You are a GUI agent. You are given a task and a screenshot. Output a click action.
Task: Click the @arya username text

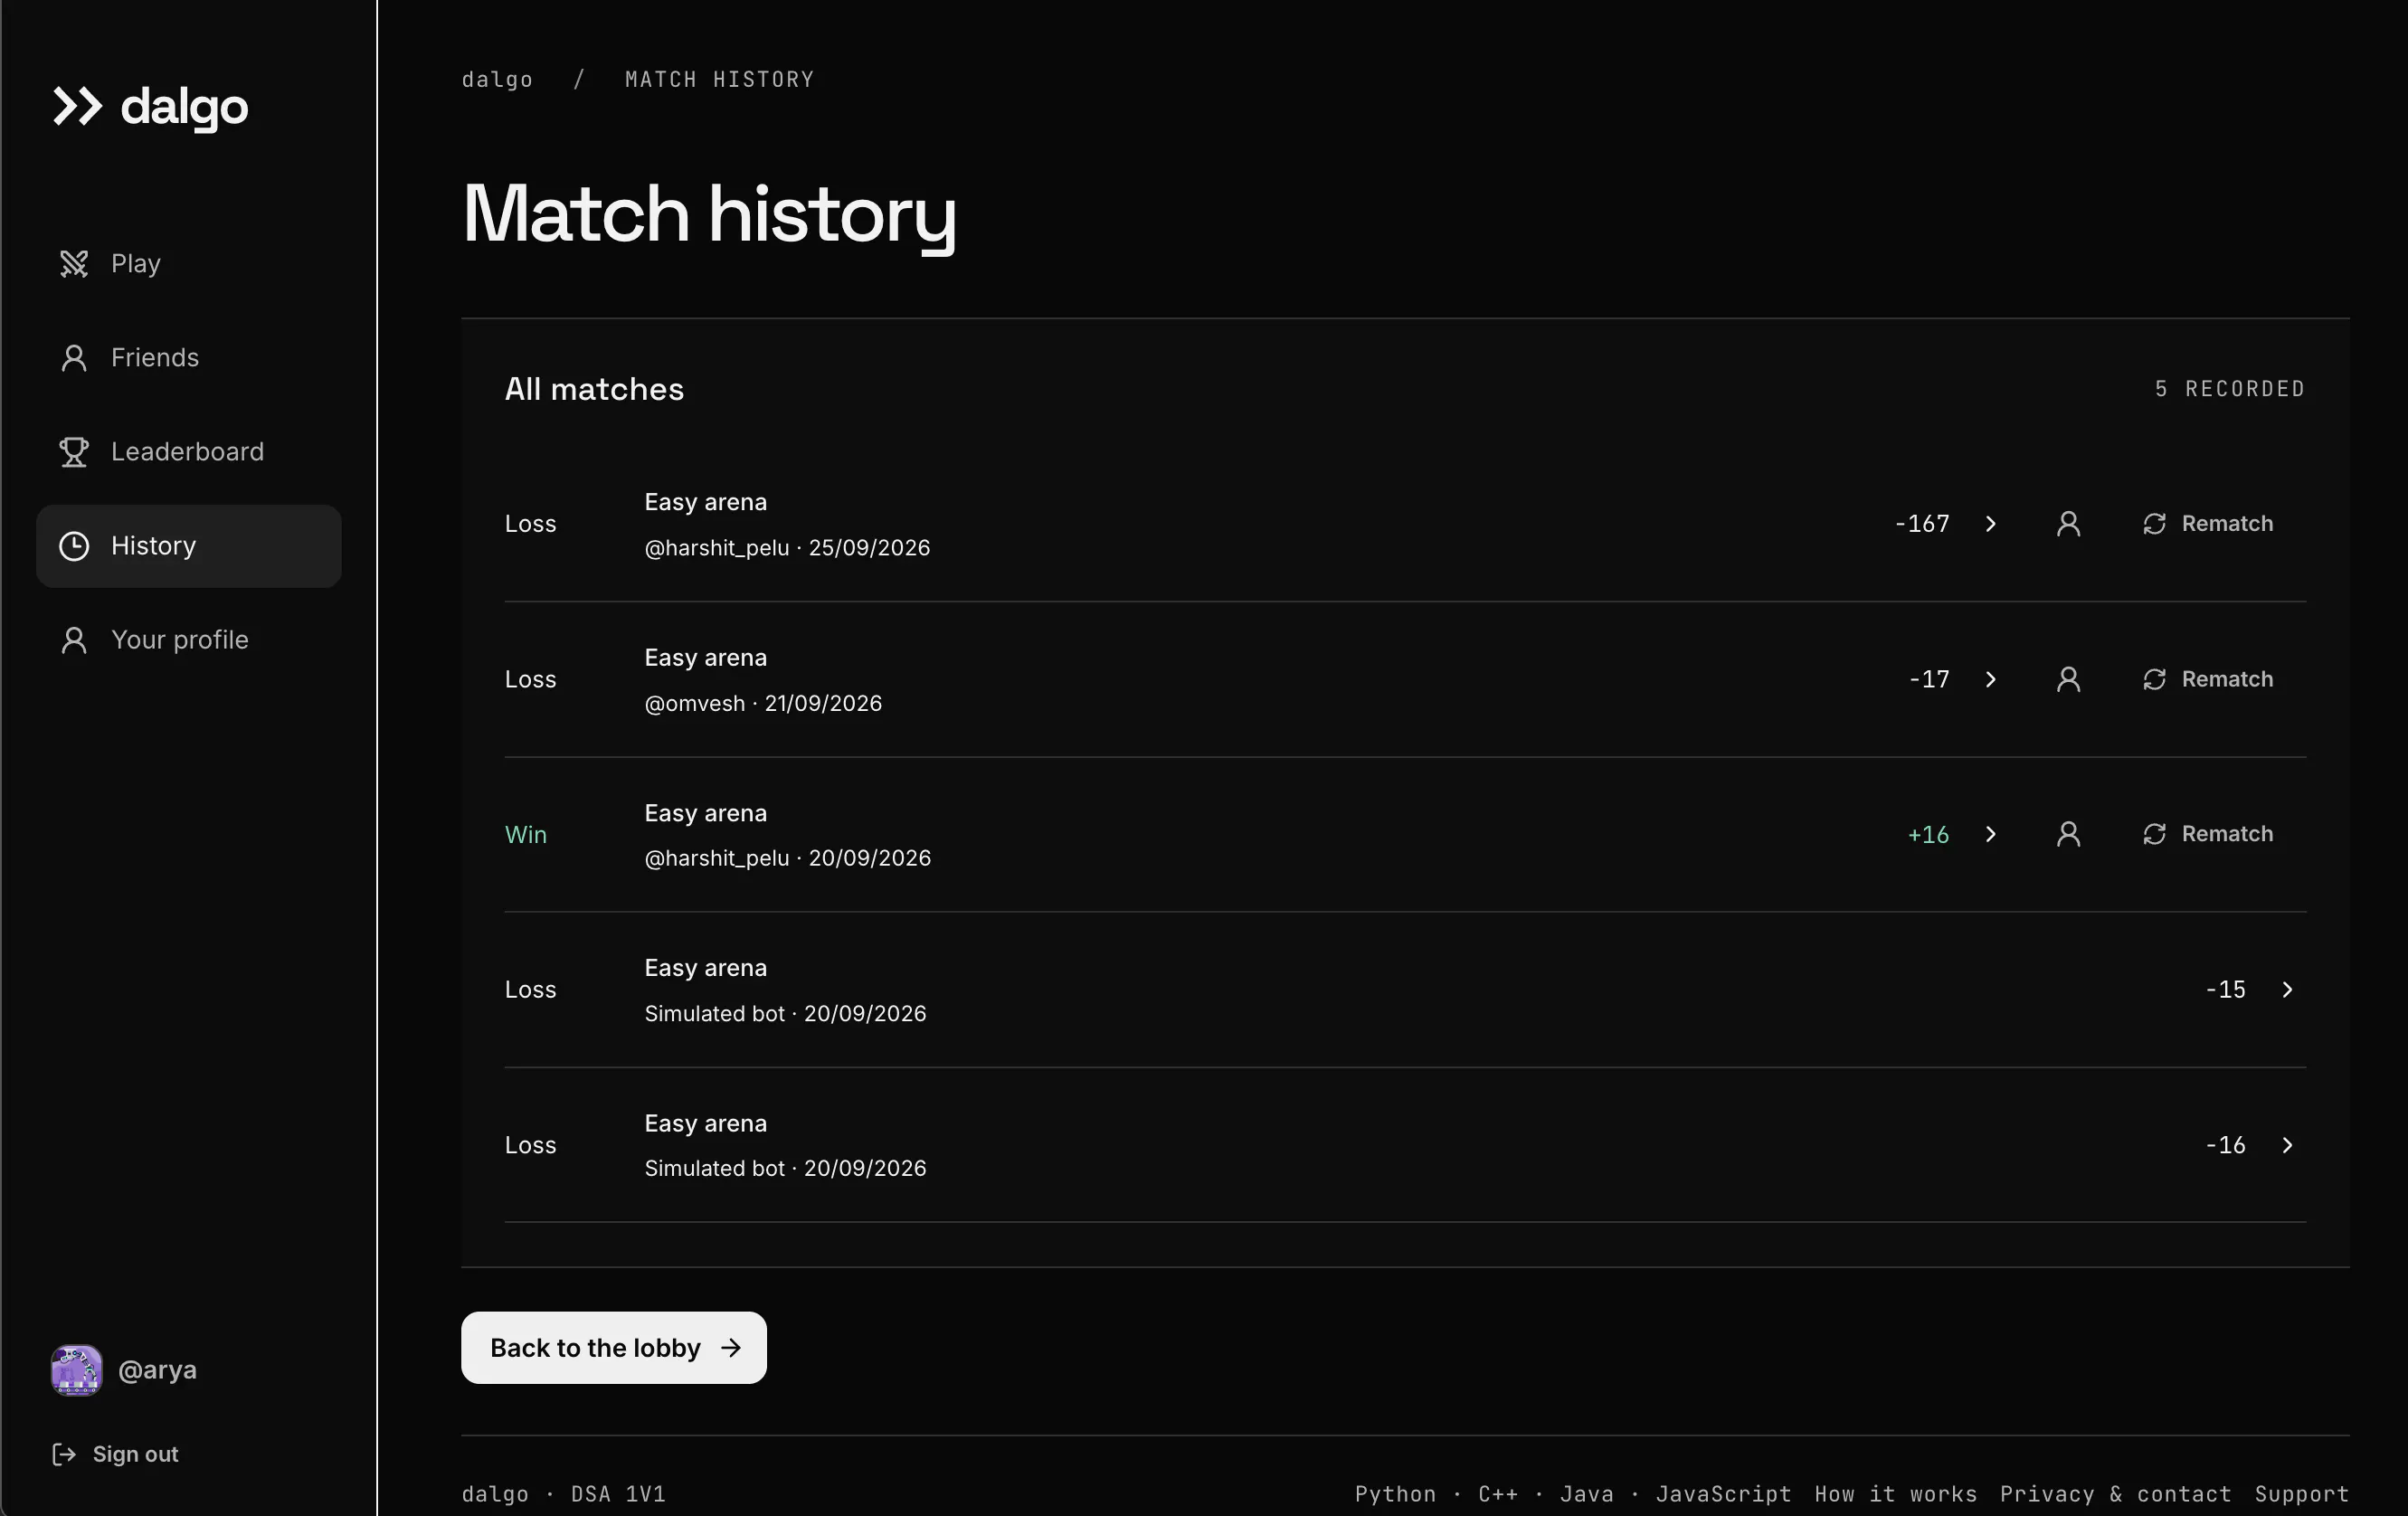tap(157, 1369)
